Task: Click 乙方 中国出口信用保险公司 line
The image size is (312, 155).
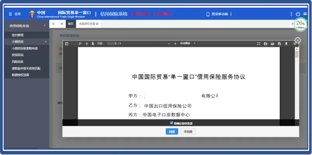Action: click(x=160, y=106)
